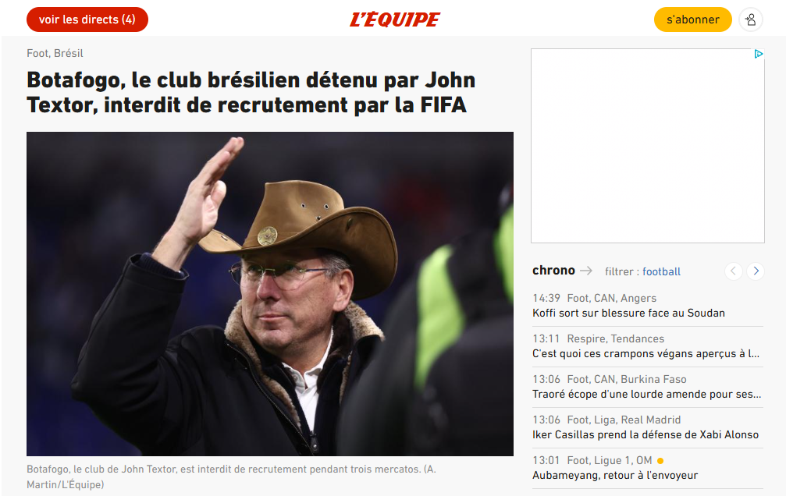Open the voir les directs (4) button
Image resolution: width=786 pixels, height=496 pixels.
tap(87, 19)
